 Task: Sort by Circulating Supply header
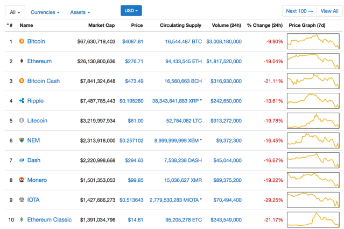tap(180, 25)
